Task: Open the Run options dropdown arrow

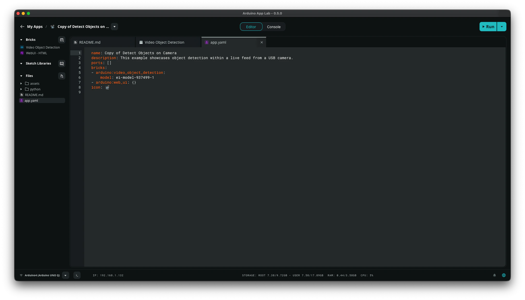Action: [502, 27]
